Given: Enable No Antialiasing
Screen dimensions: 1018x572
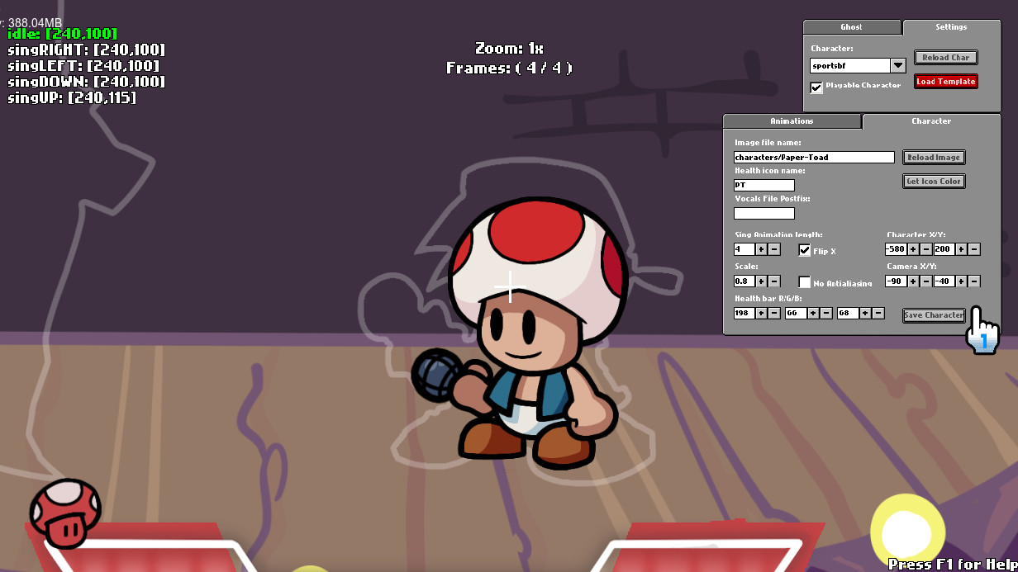Looking at the screenshot, I should (x=805, y=281).
